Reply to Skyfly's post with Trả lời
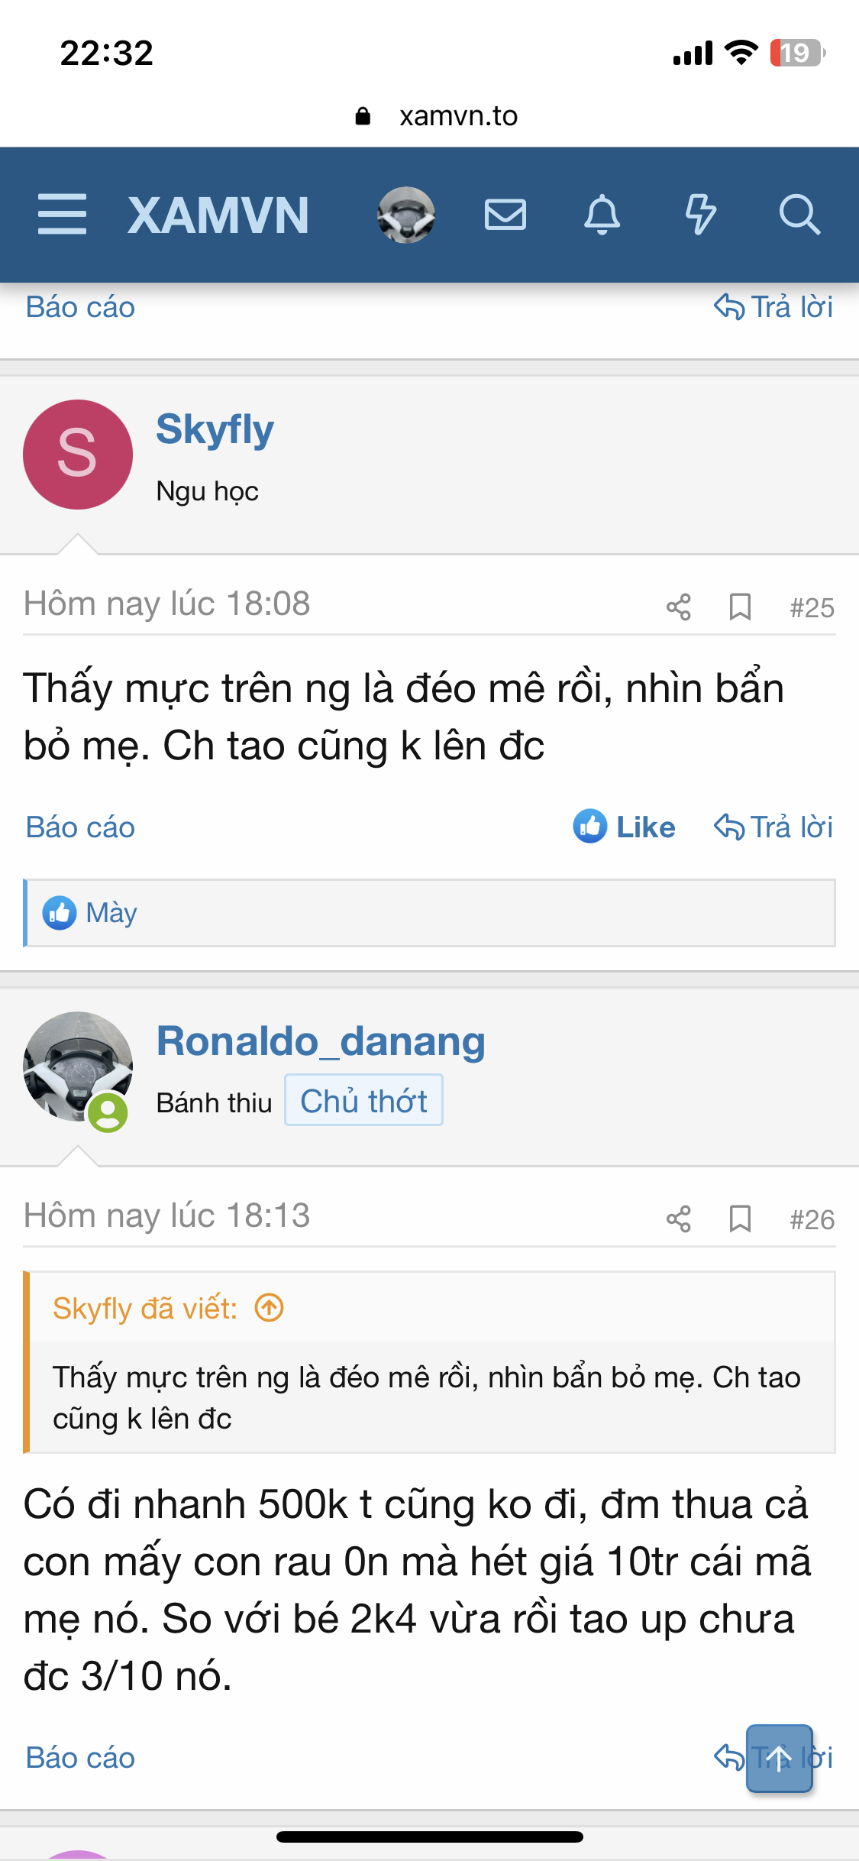The width and height of the screenshot is (859, 1861). [x=773, y=827]
